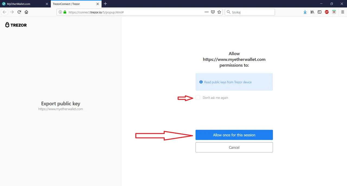The width and height of the screenshot is (347, 186).
Task: Go back to previous page
Action: coord(5,12)
